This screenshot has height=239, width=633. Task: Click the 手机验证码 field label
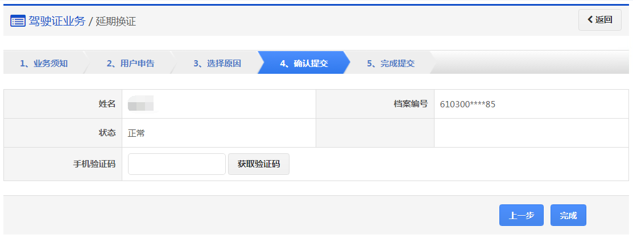94,164
